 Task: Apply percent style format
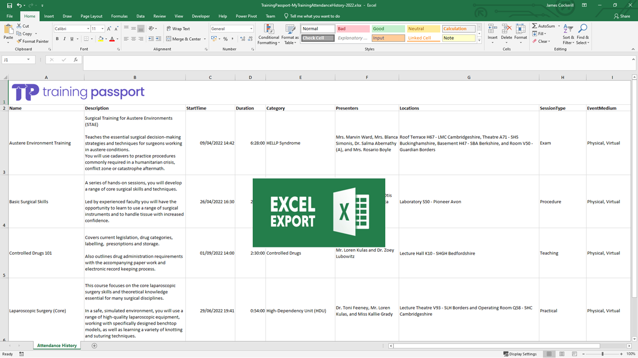click(x=225, y=39)
